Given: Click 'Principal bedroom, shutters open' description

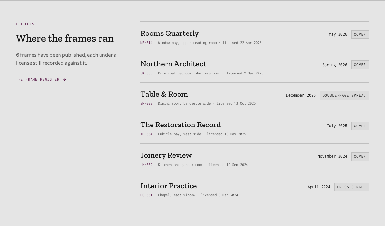Looking at the screenshot, I should pyautogui.click(x=189, y=73).
